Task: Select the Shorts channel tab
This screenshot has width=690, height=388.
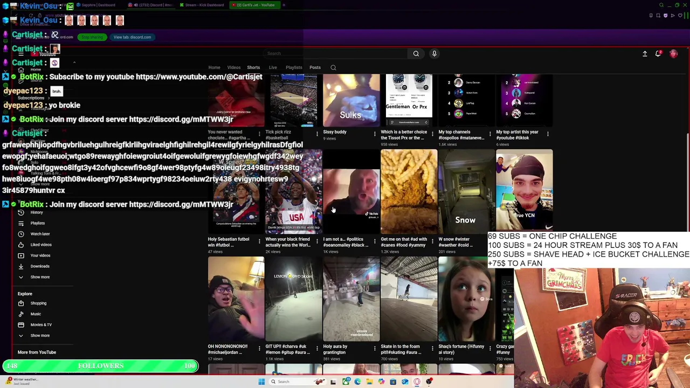Action: (253, 67)
